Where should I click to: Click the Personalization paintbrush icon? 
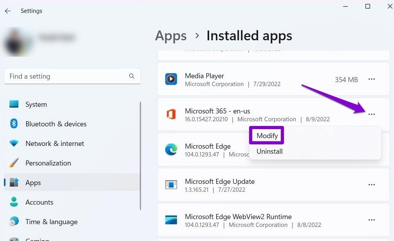pyautogui.click(x=14, y=163)
